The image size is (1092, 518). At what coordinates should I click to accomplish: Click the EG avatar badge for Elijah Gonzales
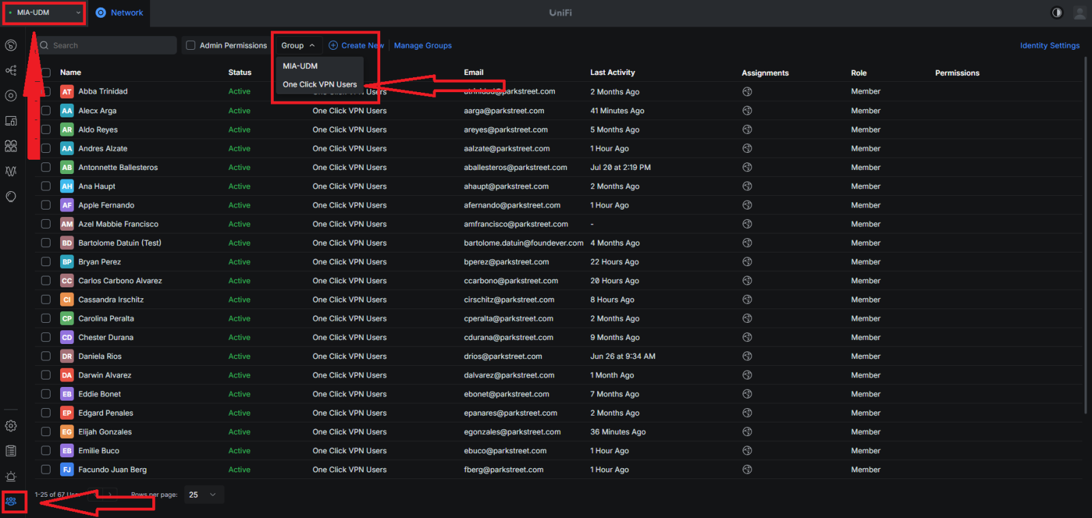[x=67, y=432]
